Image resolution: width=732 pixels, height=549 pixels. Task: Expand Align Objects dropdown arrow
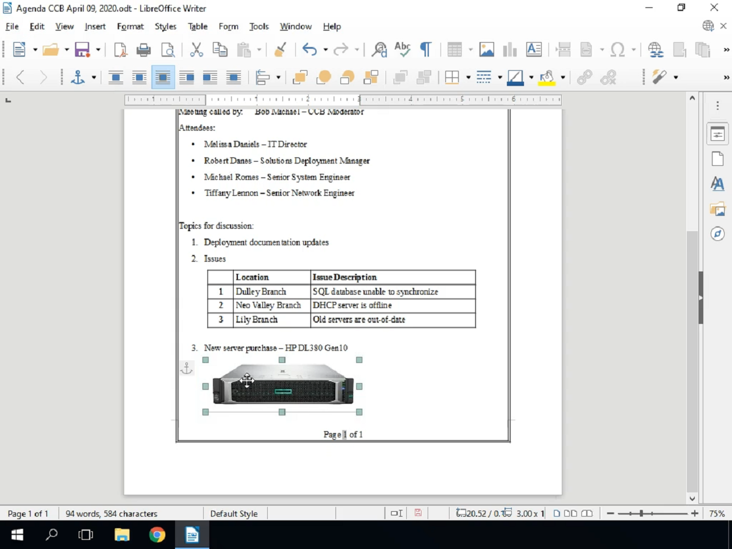point(278,77)
